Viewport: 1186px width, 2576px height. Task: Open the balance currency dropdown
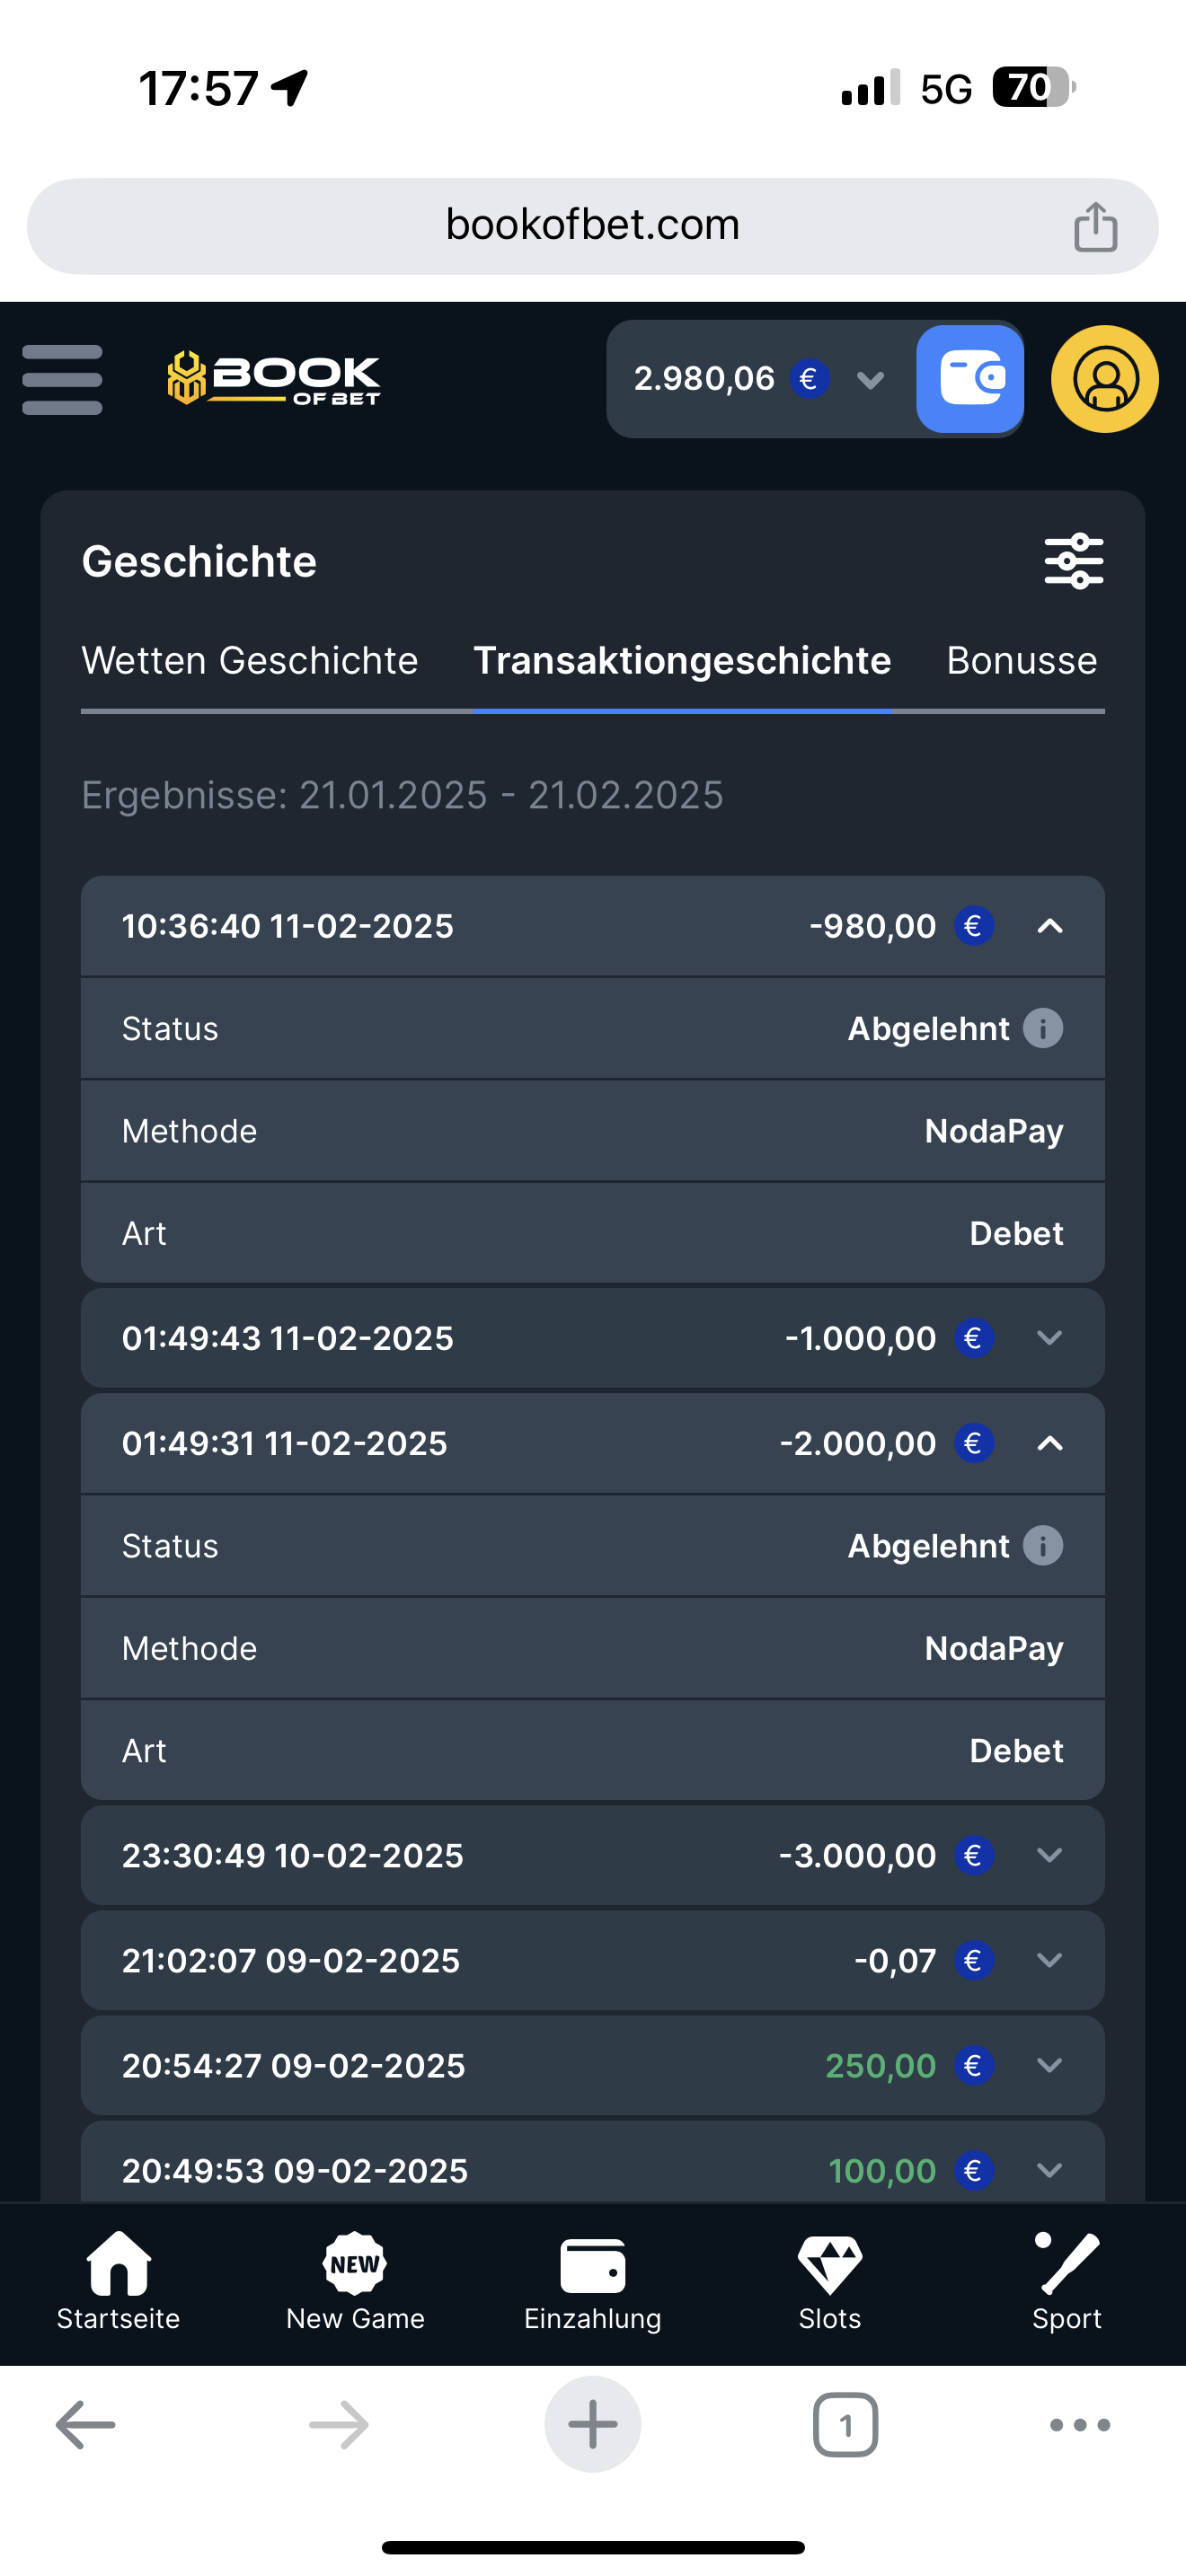tap(870, 379)
